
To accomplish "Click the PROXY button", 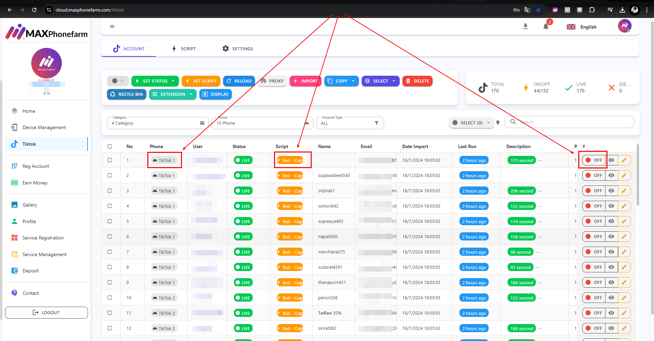I will click(272, 81).
